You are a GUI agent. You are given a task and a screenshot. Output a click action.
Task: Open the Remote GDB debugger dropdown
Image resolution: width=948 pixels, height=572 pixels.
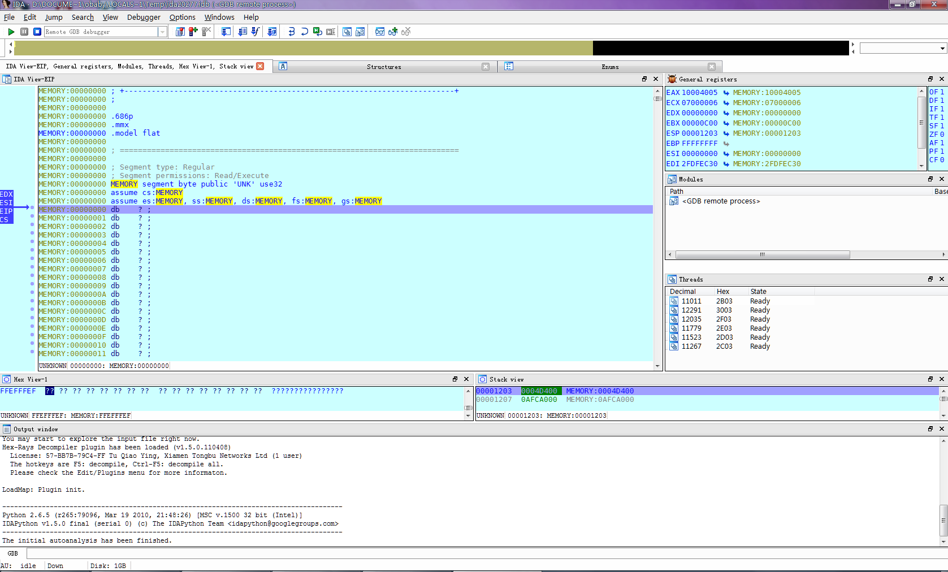click(x=162, y=32)
